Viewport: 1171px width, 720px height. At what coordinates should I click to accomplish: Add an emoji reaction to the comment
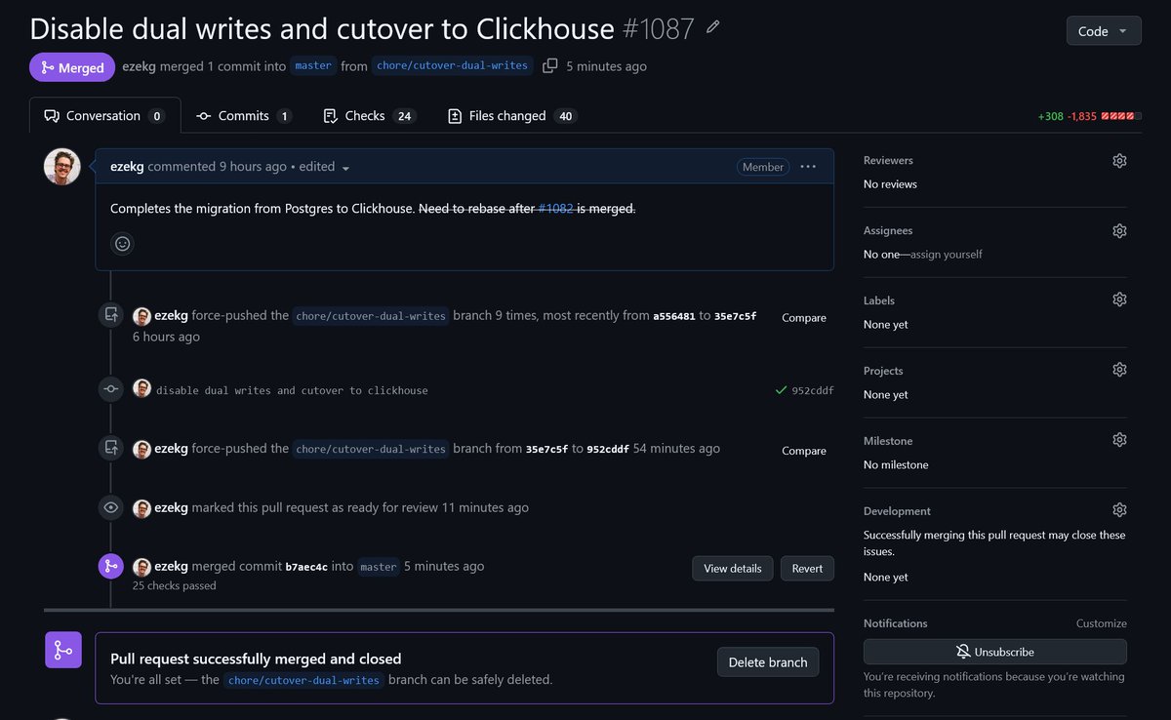123,244
